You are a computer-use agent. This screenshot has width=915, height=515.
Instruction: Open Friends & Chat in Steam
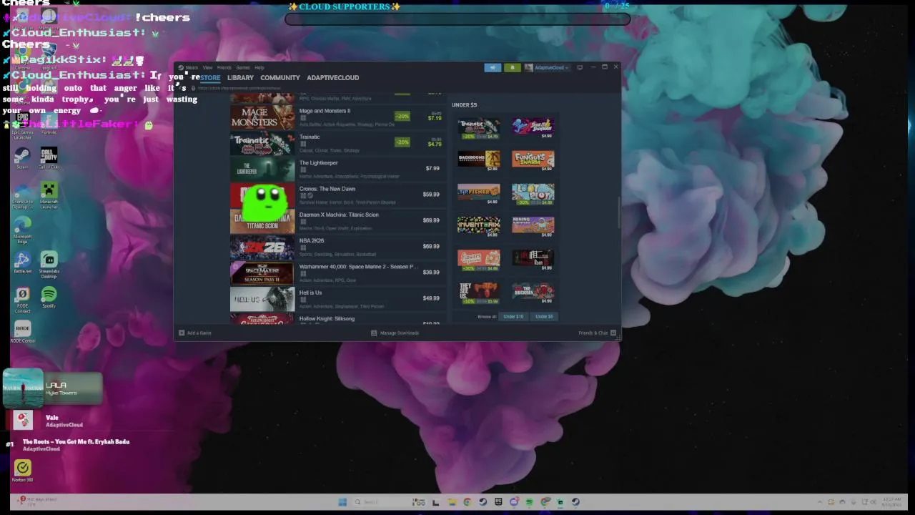pos(597,333)
